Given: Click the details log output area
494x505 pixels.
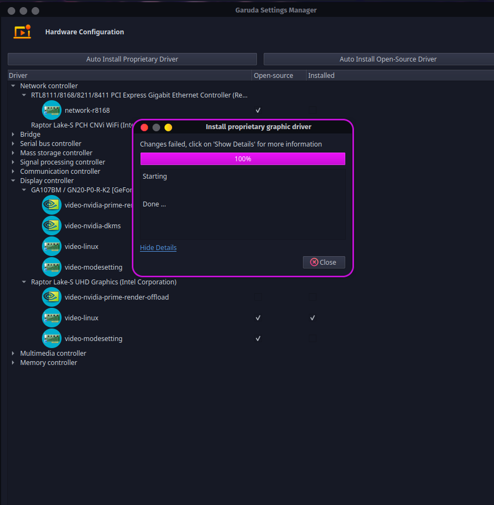Looking at the screenshot, I should click(x=243, y=204).
